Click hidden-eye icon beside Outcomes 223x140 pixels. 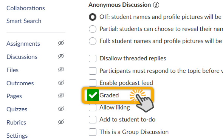pyautogui.click(x=61, y=83)
